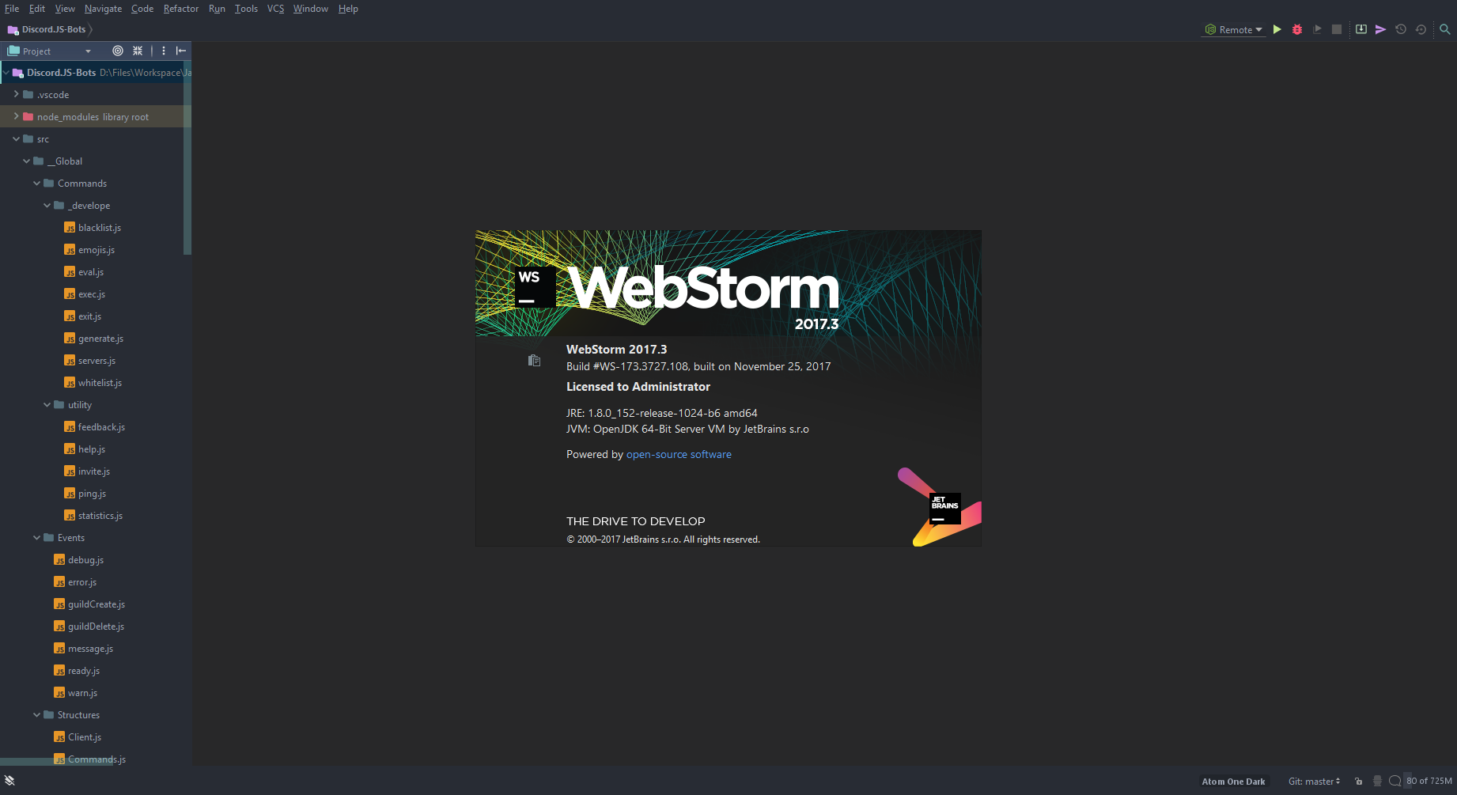Follow the open-source software link

click(x=678, y=454)
